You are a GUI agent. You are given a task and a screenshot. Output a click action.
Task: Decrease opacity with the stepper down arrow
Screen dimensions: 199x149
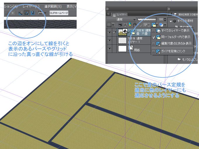point(165,21)
